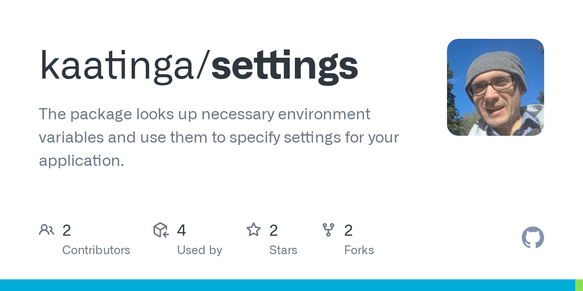Click the blue language bar at bottom
The width and height of the screenshot is (583, 291).
[287, 285]
